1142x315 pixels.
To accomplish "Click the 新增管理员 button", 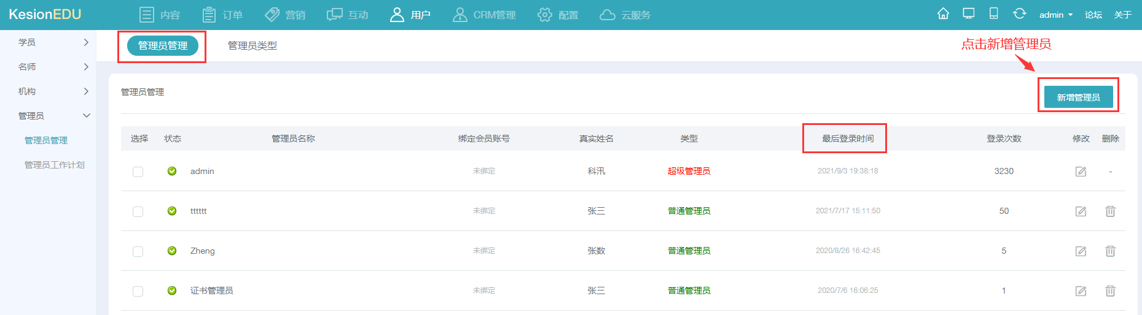I will tap(1078, 97).
